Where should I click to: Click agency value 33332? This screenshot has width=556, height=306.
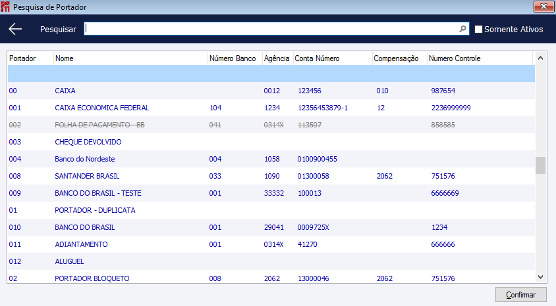[x=274, y=193]
